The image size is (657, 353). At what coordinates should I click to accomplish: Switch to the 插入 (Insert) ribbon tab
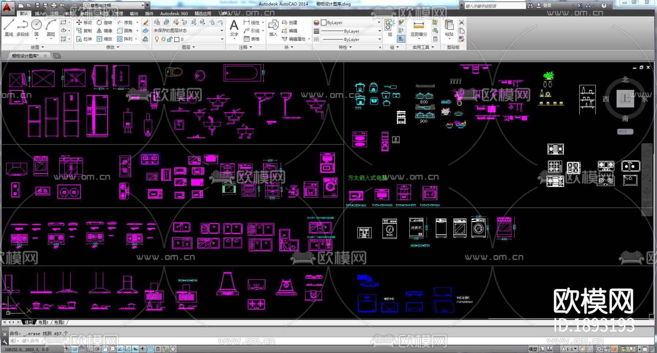[39, 13]
